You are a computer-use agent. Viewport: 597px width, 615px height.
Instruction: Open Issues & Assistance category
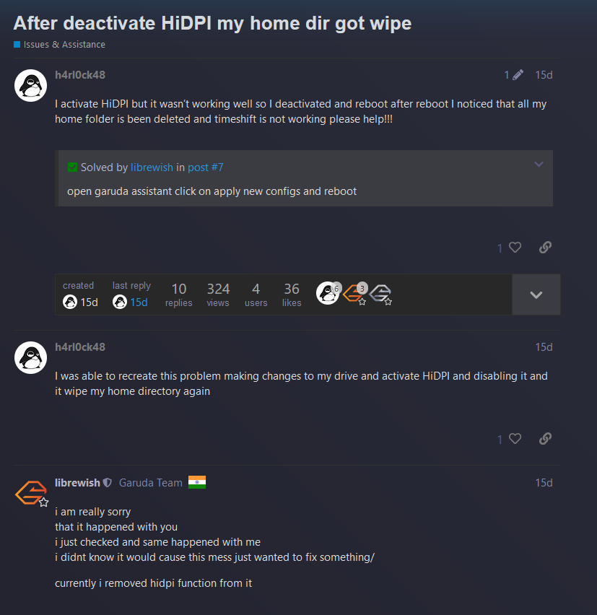(x=64, y=45)
